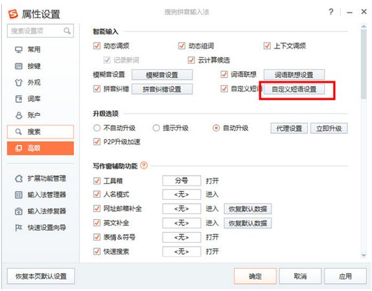The height and width of the screenshot is (291, 372).
Task: Click the magnifier icon in search settings box
Action: click(67, 31)
